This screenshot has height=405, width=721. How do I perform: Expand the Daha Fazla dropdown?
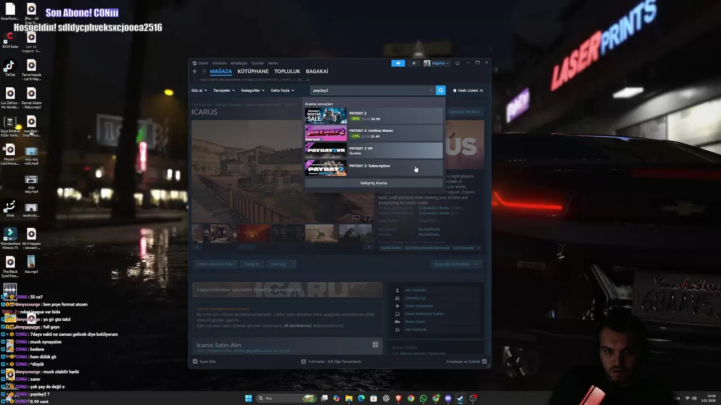click(x=282, y=90)
